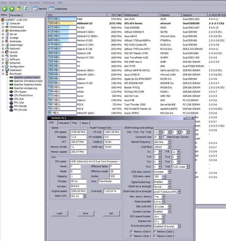Open the 32 byte granularity dropdown
The height and width of the screenshot is (241, 226).
pyautogui.click(x=179, y=226)
